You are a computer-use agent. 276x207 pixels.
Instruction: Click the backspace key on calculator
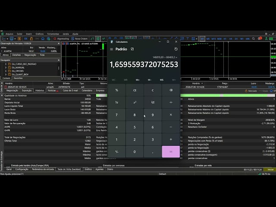tap(171, 90)
